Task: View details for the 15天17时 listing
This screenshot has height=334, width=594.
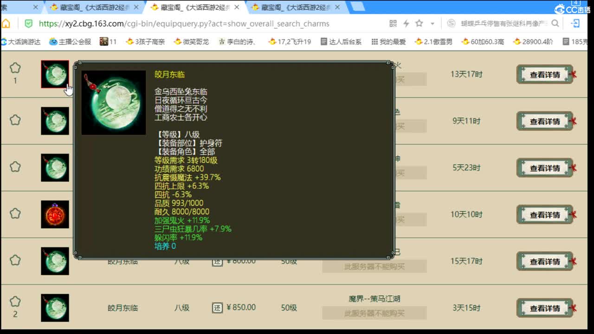Action: (545, 262)
